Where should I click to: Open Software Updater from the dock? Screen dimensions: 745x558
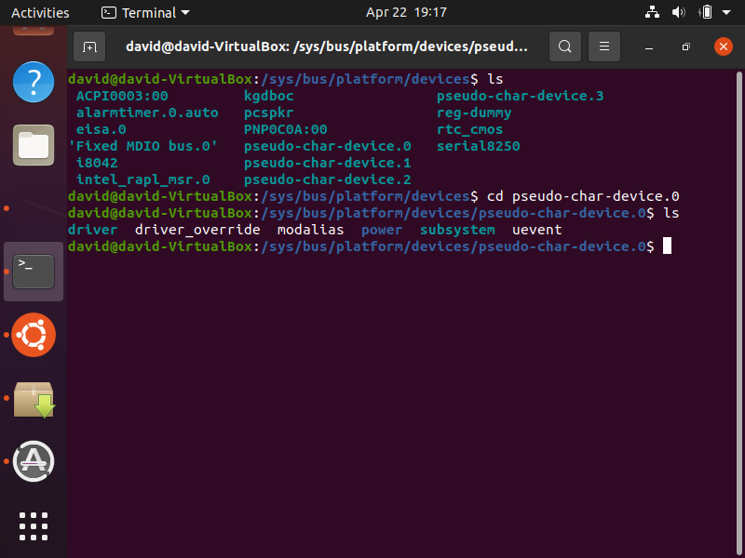point(34,460)
